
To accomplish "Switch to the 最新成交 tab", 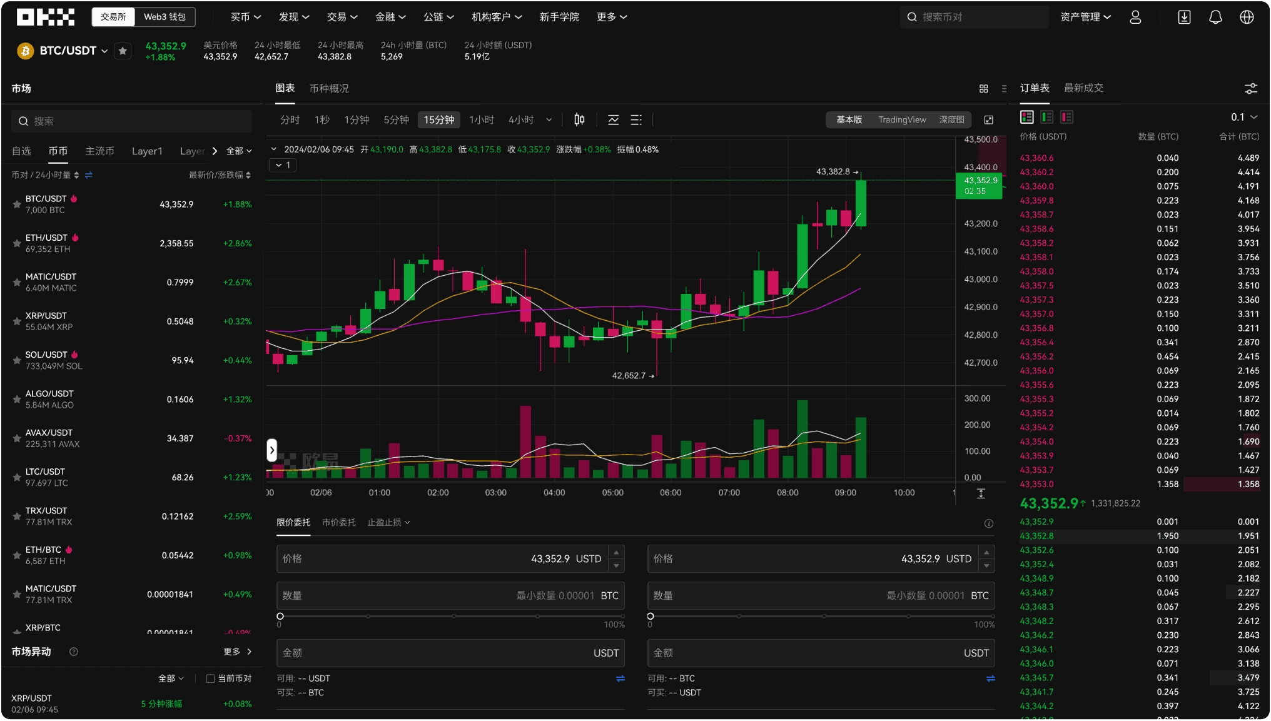I will click(1083, 88).
